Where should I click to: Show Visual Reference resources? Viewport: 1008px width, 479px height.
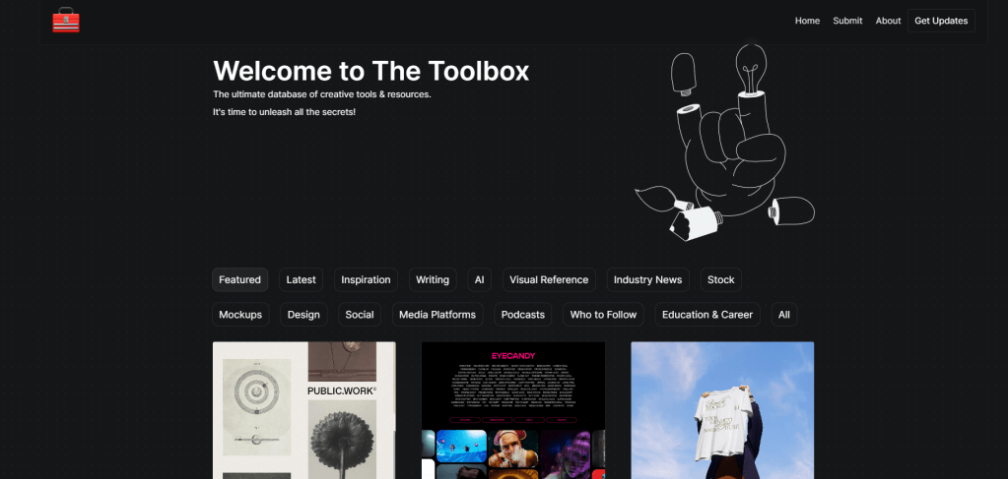(x=548, y=280)
